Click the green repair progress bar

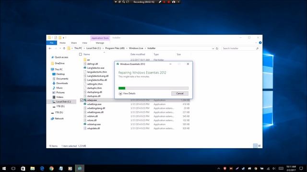click(153, 88)
